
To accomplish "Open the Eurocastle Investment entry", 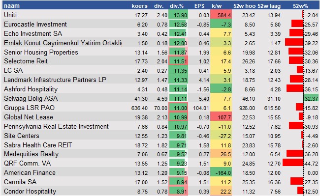I will point(35,25).
